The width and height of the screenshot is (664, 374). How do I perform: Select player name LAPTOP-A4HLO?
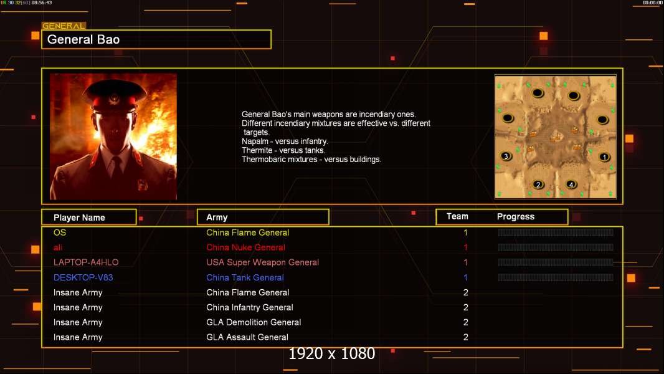pyautogui.click(x=86, y=262)
